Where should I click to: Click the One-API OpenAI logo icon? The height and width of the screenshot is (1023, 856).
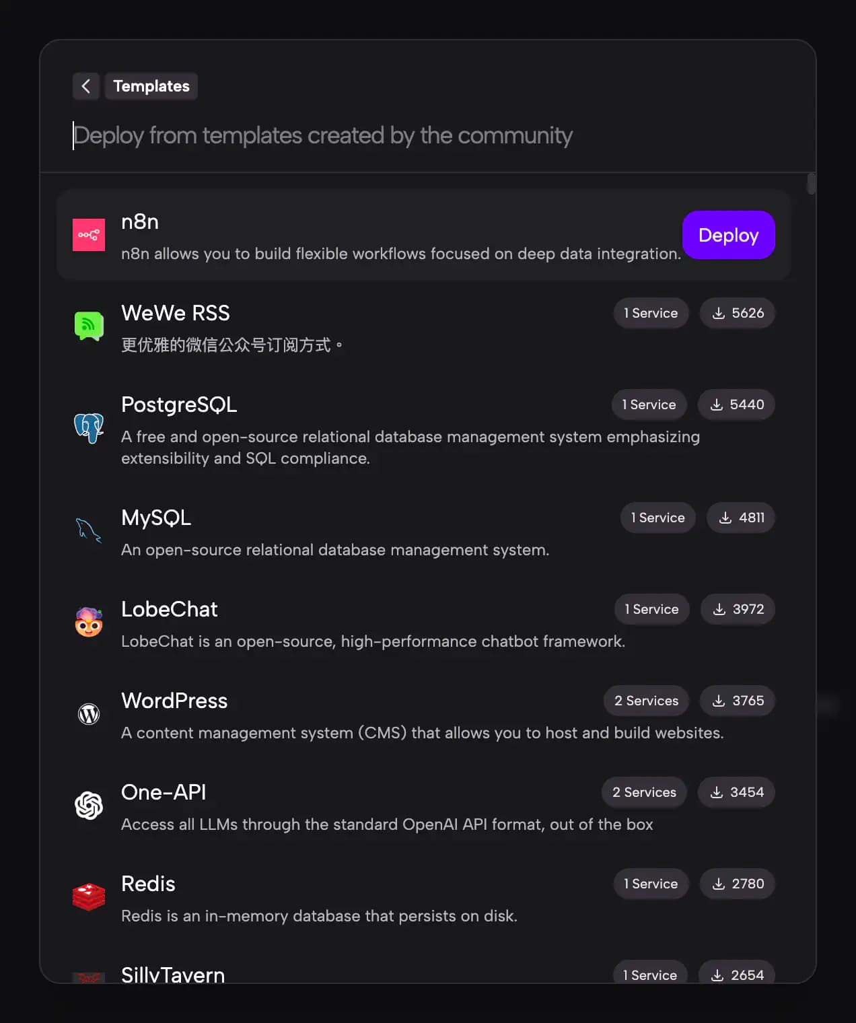[x=89, y=805]
